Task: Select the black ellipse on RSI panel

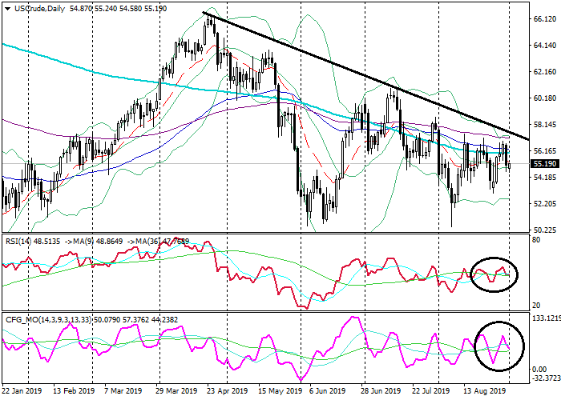Action: pos(494,275)
